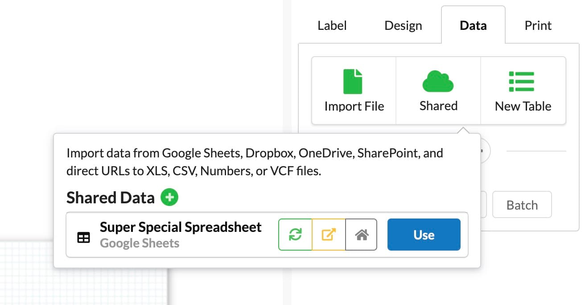Select the Super Special Spreadsheet title

(x=181, y=227)
